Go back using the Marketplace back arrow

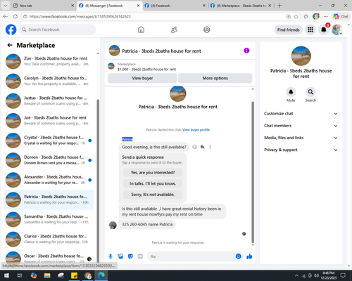coord(10,45)
